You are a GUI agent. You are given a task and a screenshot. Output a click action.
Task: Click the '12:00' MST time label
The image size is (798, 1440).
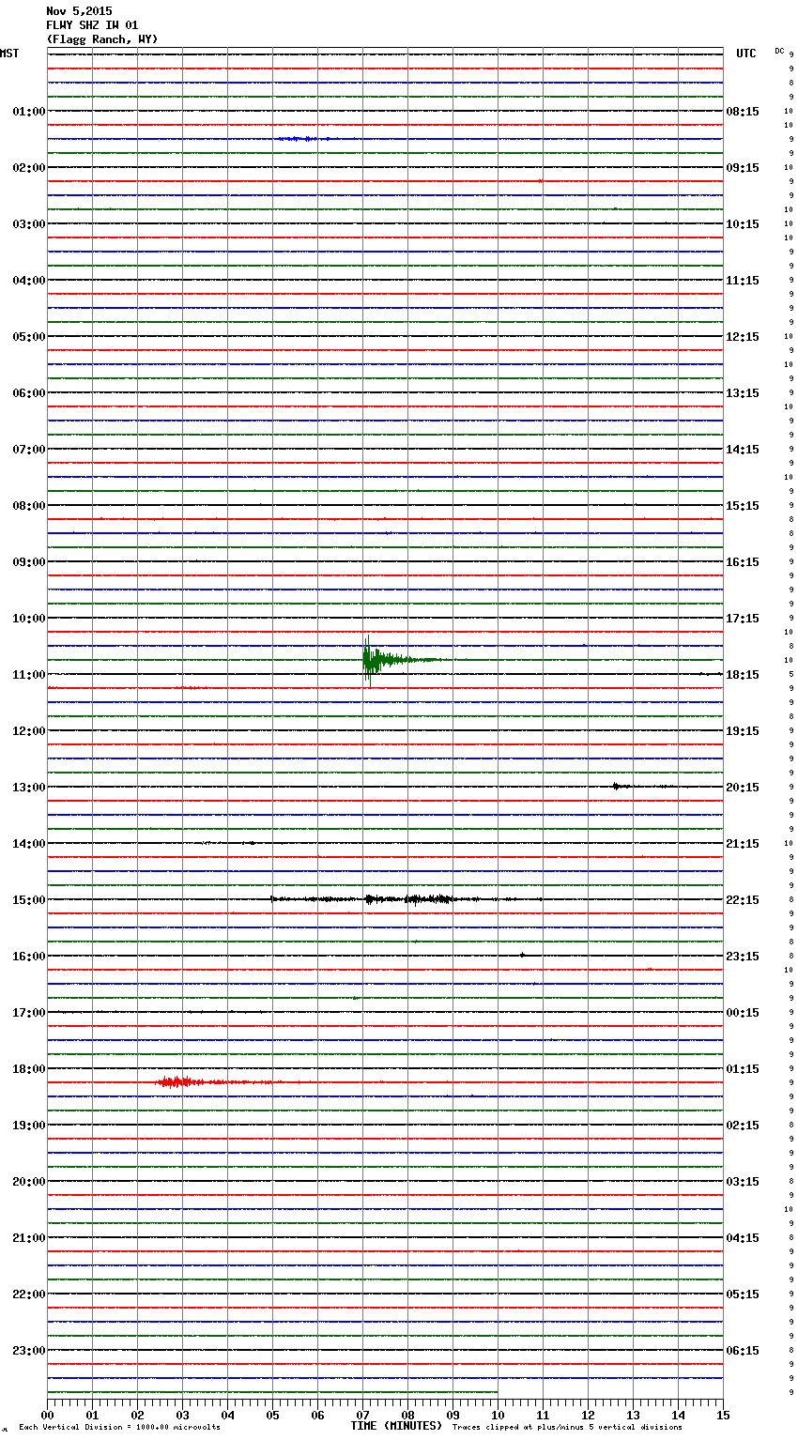[x=28, y=731]
